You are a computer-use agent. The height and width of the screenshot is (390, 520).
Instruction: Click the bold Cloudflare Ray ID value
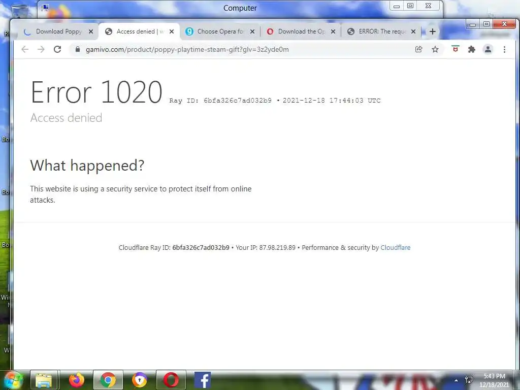pos(201,247)
